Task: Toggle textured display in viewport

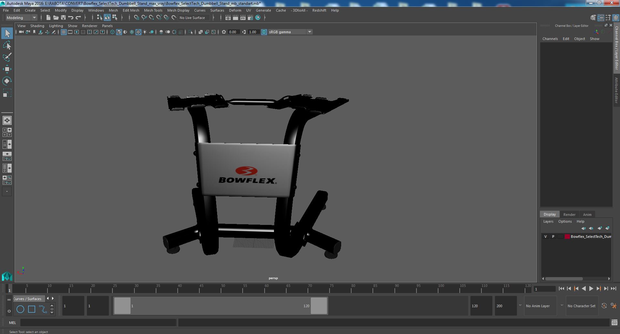Action: (x=138, y=32)
